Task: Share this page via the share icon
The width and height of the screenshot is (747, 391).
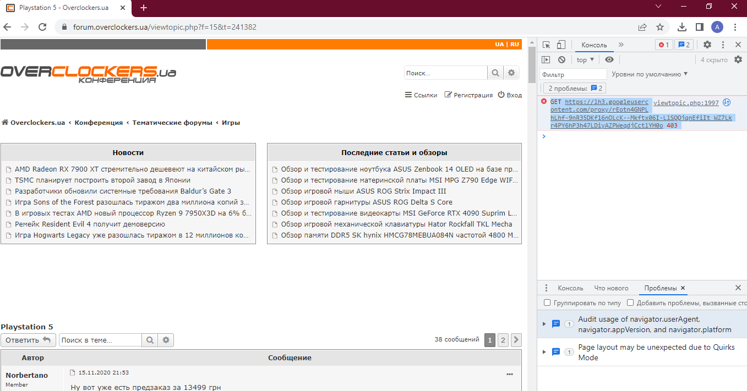Action: click(642, 27)
